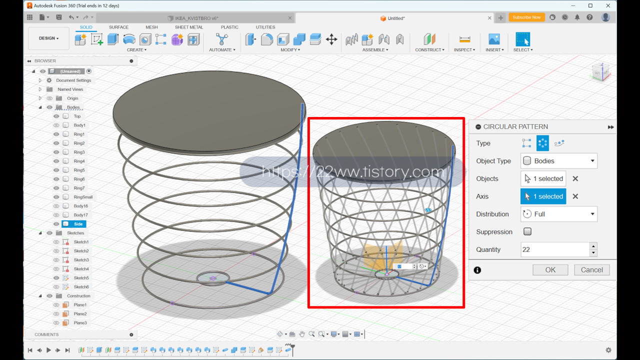Open the notifications bell icon

coord(577,17)
